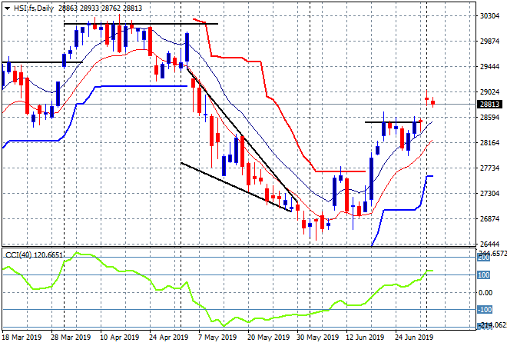507x346 pixels.
Task: Click the 27734 price axis label
Action: (489, 168)
